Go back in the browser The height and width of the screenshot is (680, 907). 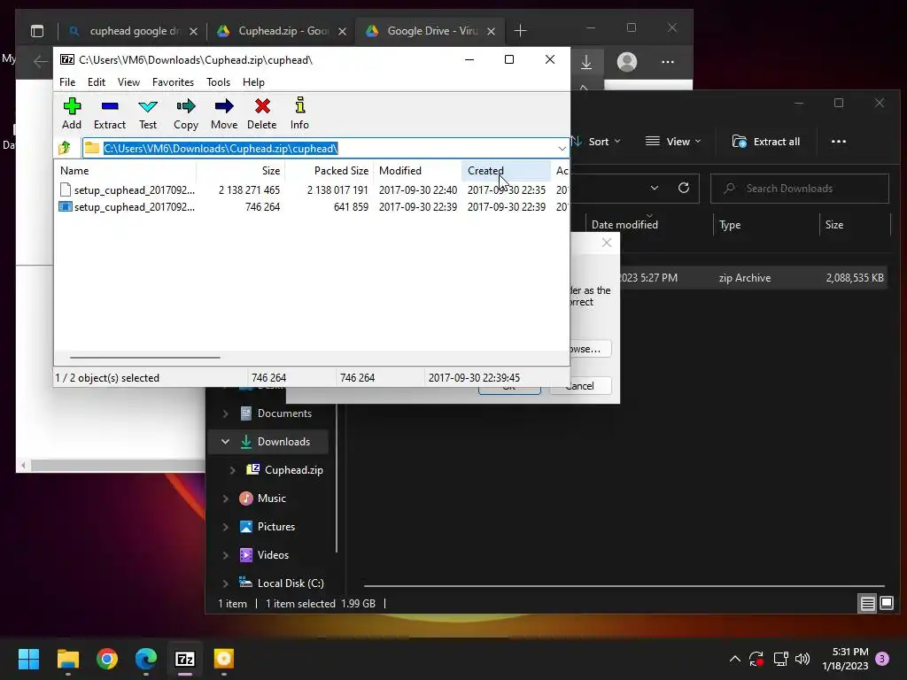click(x=40, y=61)
